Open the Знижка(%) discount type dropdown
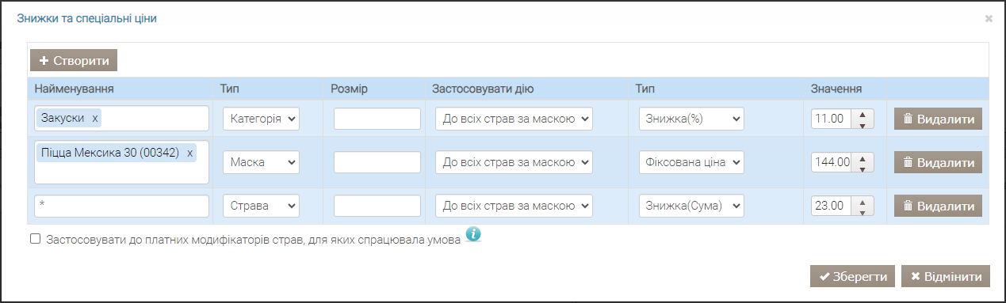Screen dimensions: 1006x303 tap(691, 119)
